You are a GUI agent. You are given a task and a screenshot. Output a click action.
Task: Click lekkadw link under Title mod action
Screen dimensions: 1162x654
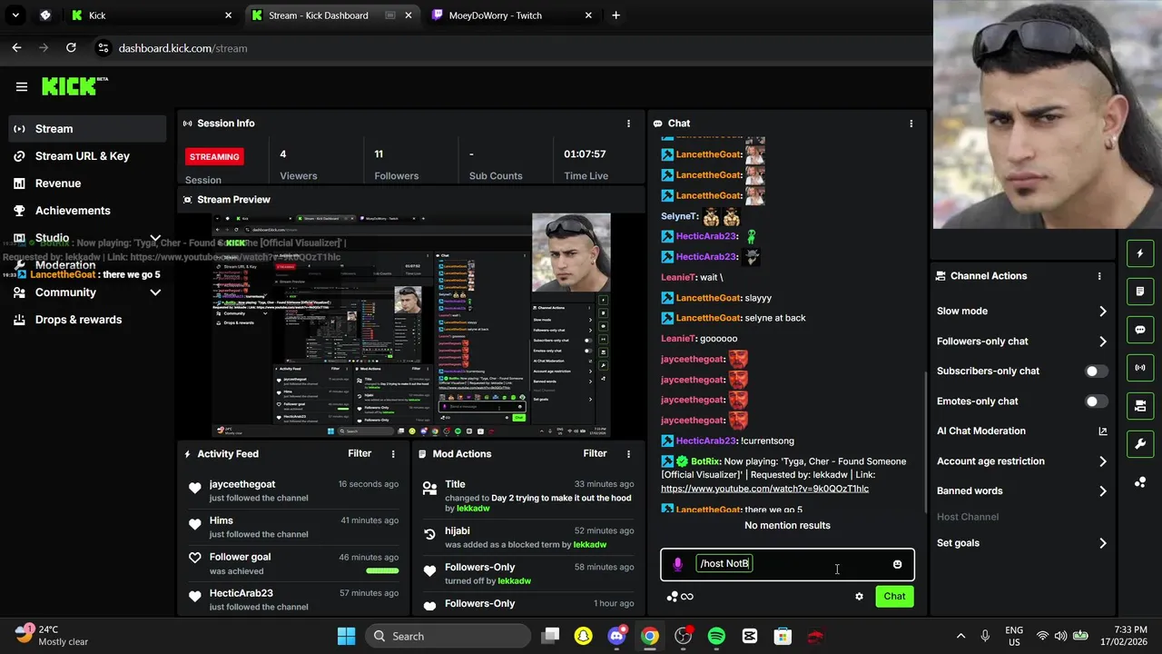(x=472, y=509)
